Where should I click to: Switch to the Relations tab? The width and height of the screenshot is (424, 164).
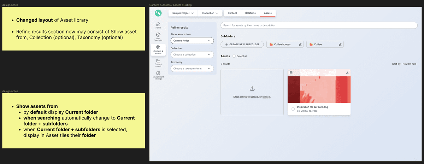[250, 13]
